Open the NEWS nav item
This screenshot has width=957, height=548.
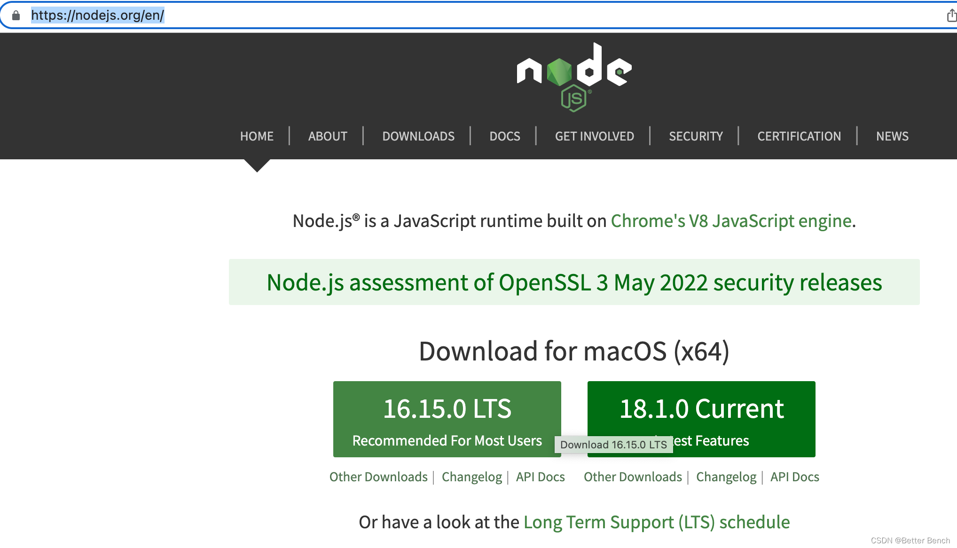(892, 136)
